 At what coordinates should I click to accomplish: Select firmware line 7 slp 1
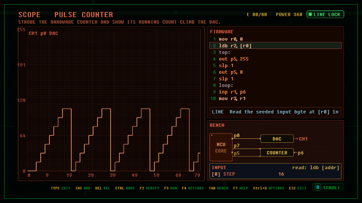tap(275, 79)
